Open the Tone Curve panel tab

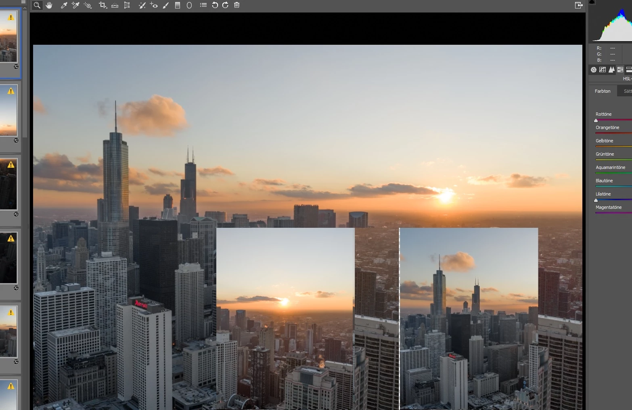[x=603, y=70]
